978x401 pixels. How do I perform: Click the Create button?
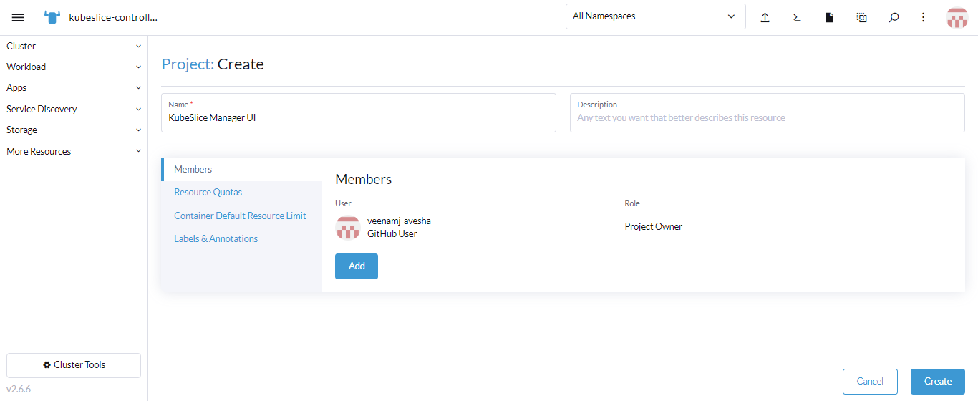pyautogui.click(x=938, y=381)
